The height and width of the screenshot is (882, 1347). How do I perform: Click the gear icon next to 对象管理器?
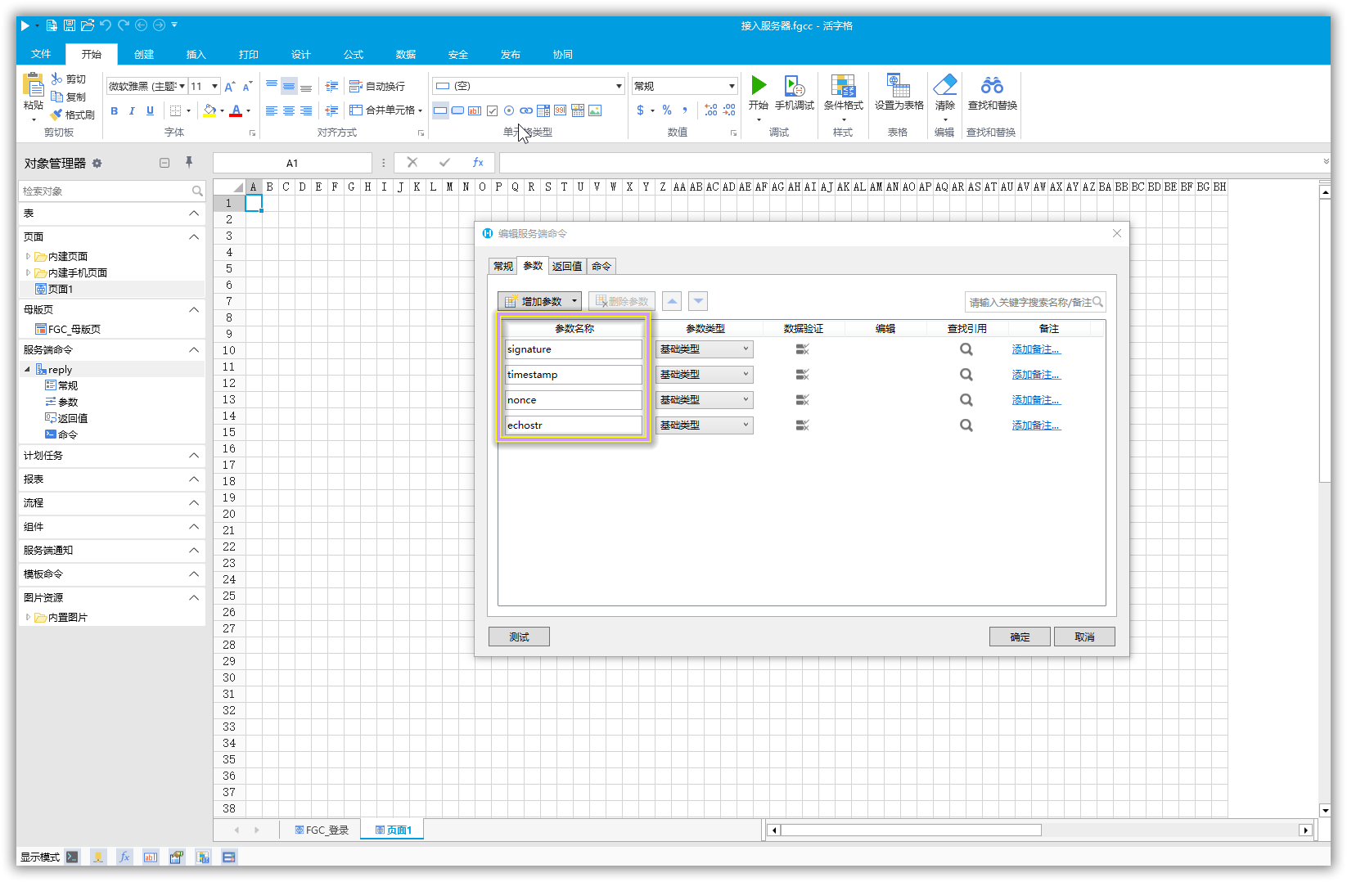(97, 163)
